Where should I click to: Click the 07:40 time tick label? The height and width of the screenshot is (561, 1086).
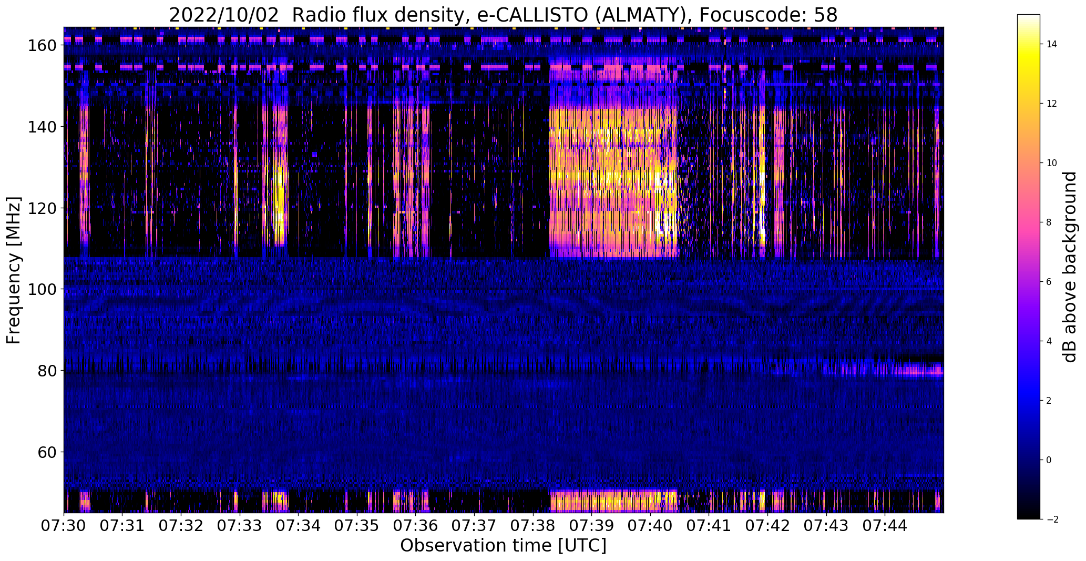pyautogui.click(x=650, y=526)
